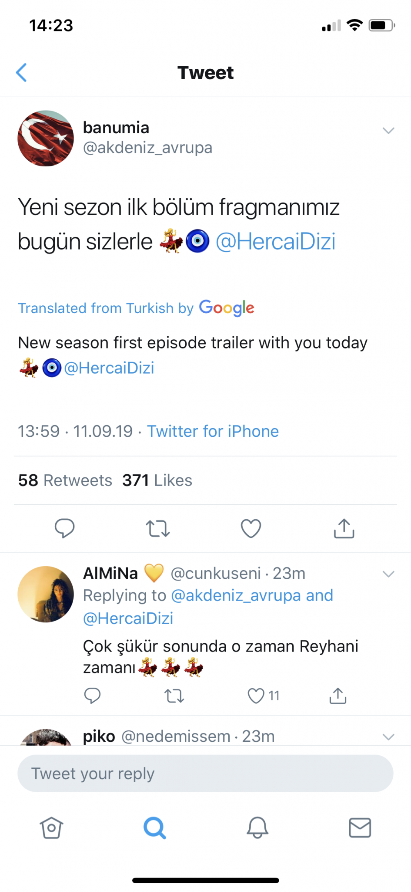Tap Twitter for iPhone source link
This screenshot has width=411, height=892.
tap(213, 431)
